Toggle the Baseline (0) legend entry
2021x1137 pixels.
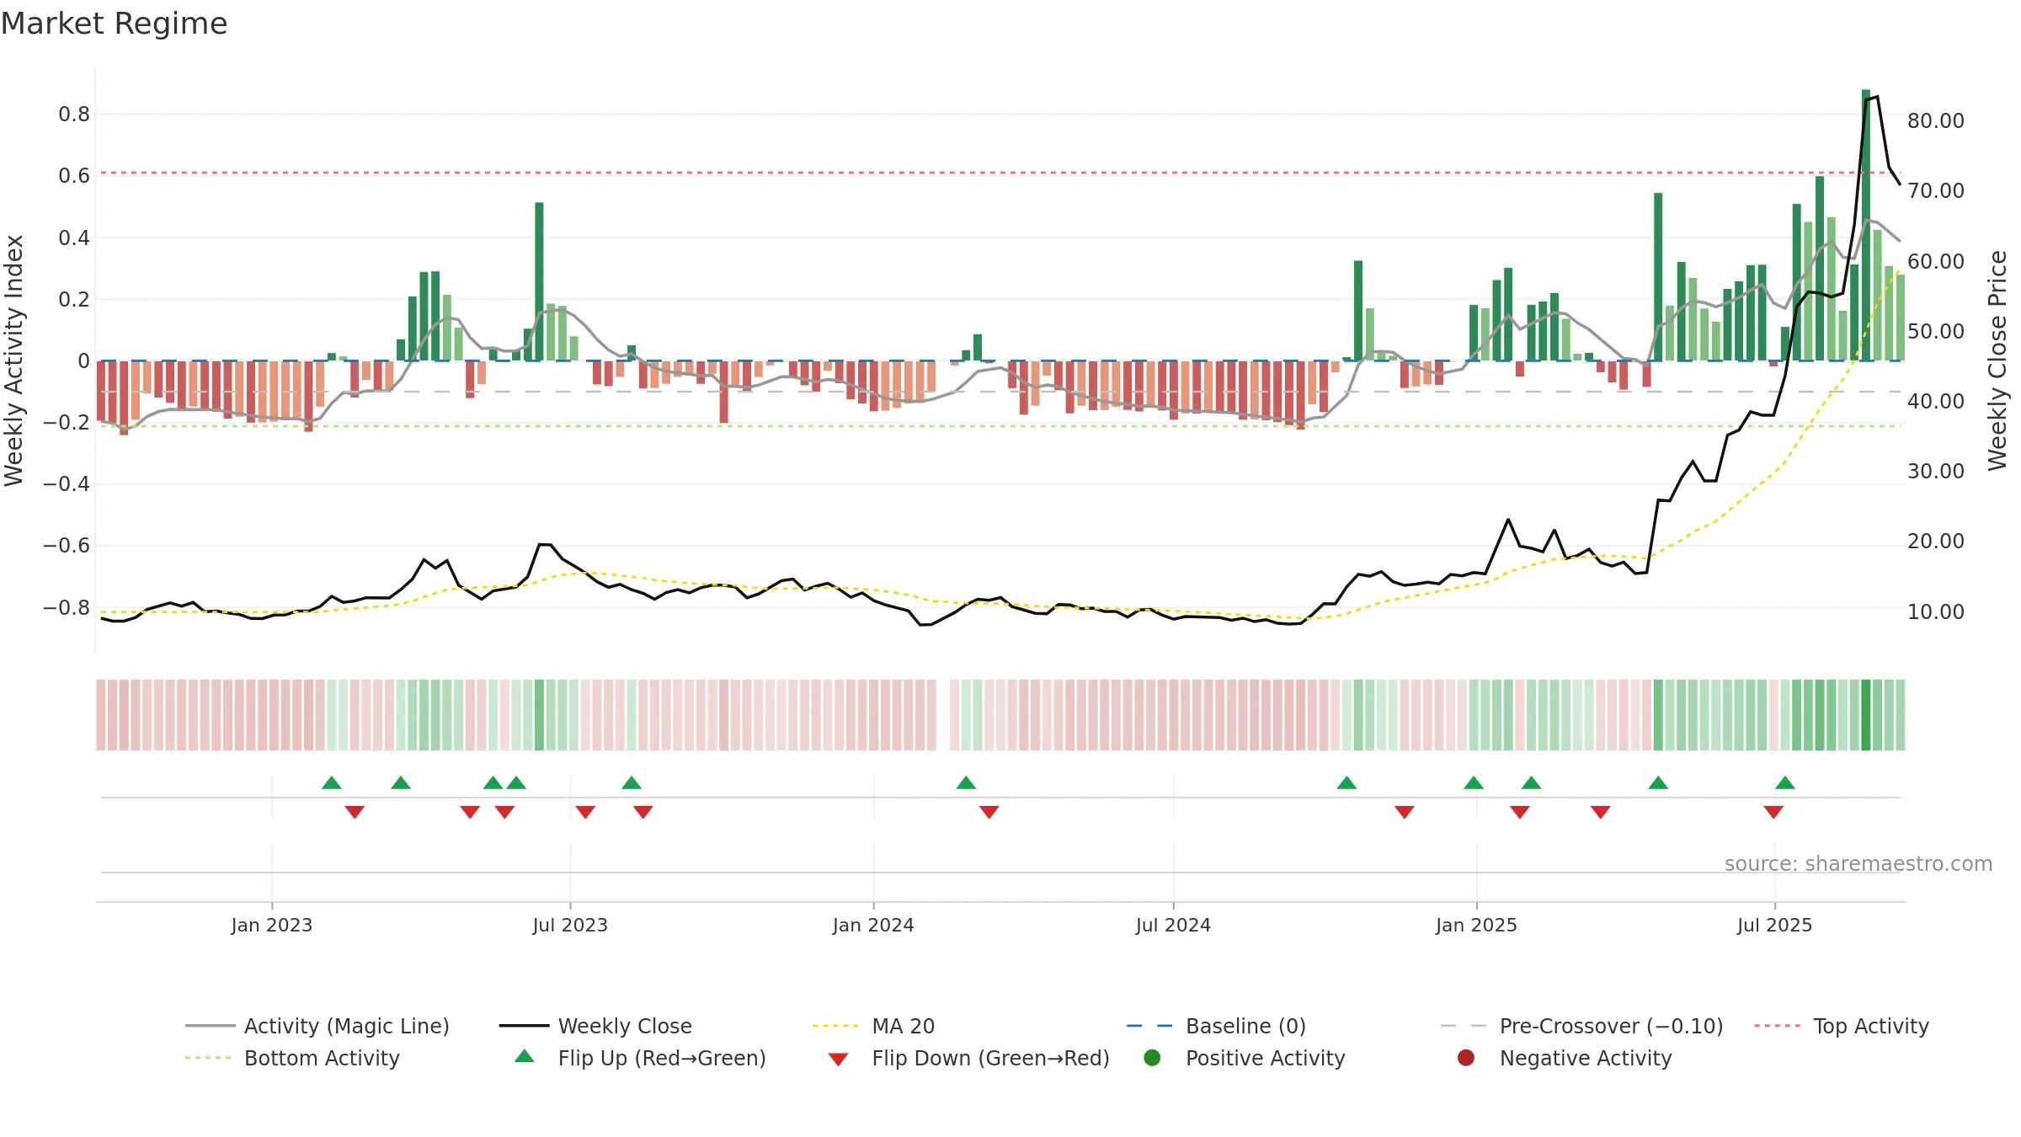click(x=1216, y=1026)
